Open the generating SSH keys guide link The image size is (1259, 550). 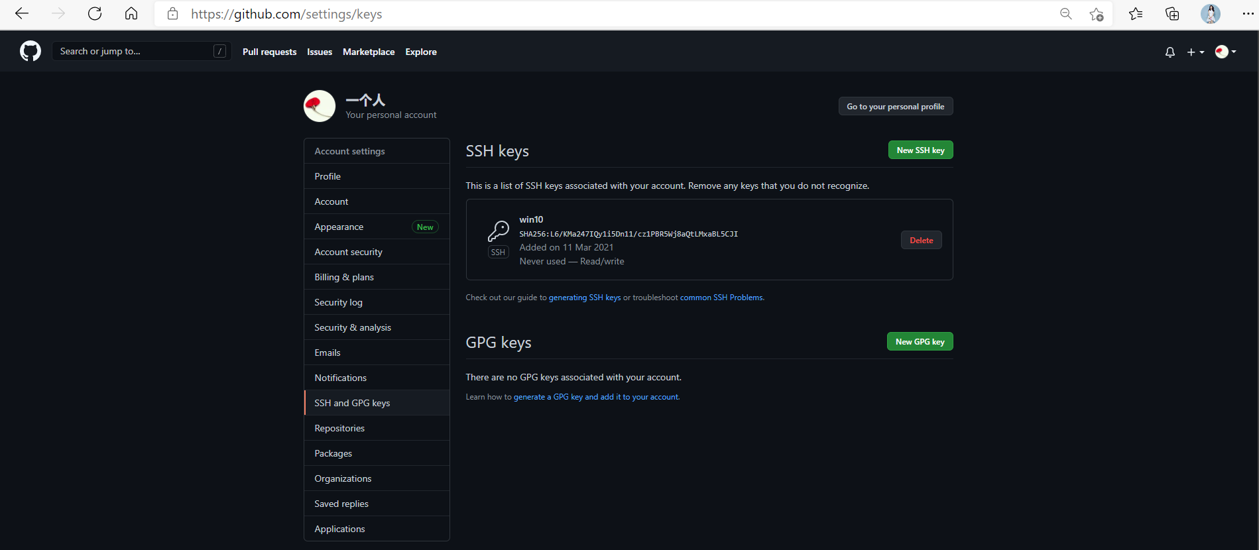pos(584,298)
